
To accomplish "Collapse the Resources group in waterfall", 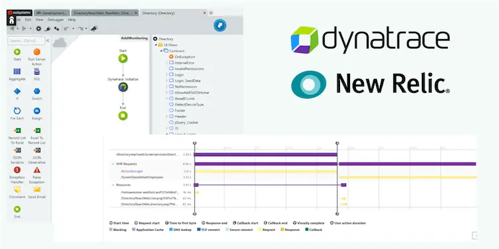I will [112, 185].
